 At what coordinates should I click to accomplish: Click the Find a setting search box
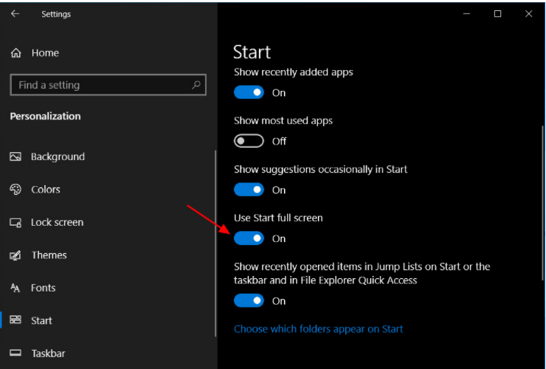100,85
